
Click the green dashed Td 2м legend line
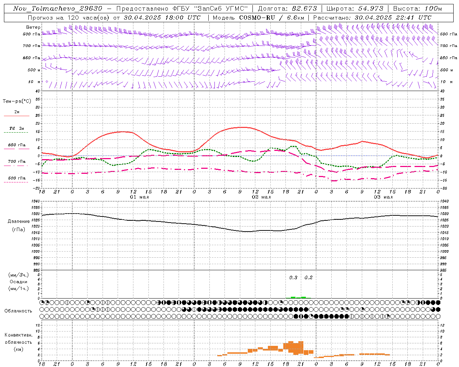(16, 133)
